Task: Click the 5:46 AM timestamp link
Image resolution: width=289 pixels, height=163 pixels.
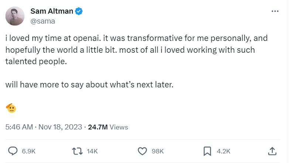Action: [19, 127]
